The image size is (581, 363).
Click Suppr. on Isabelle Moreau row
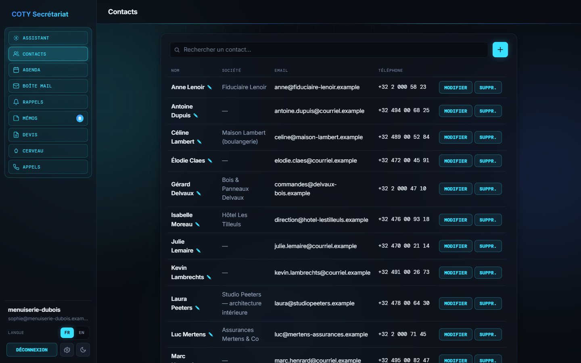pos(488,220)
